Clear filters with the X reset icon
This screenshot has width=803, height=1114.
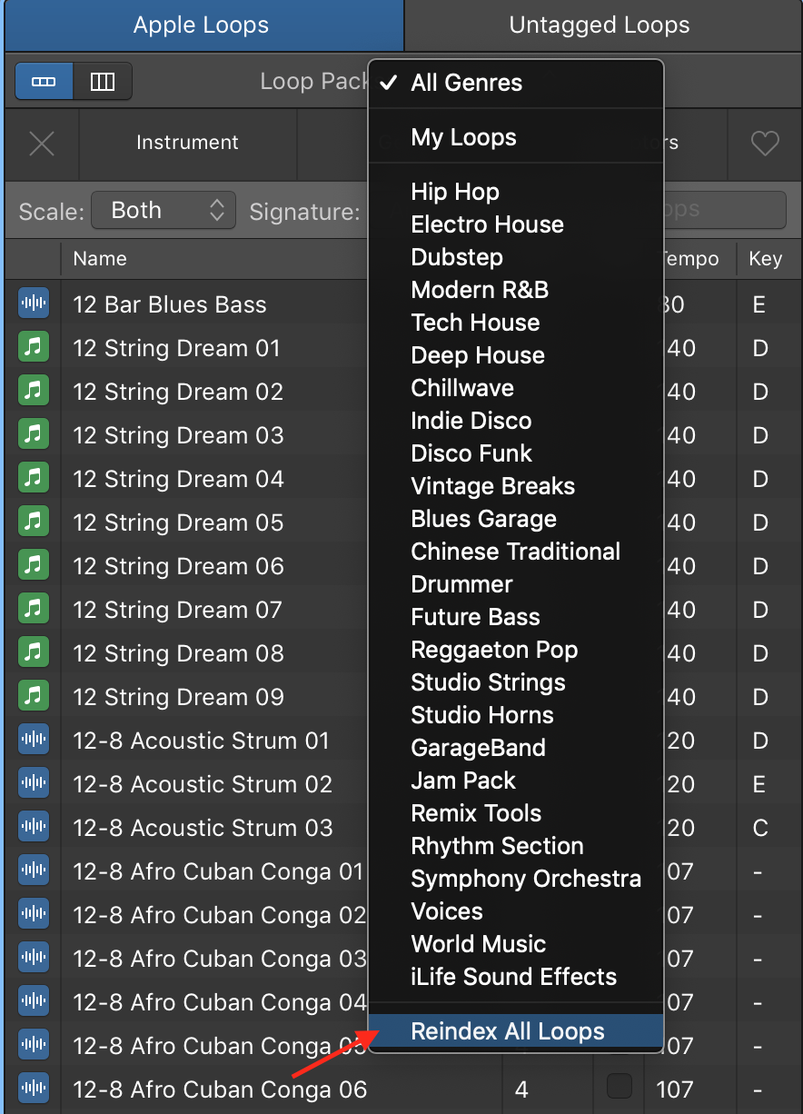coord(42,143)
